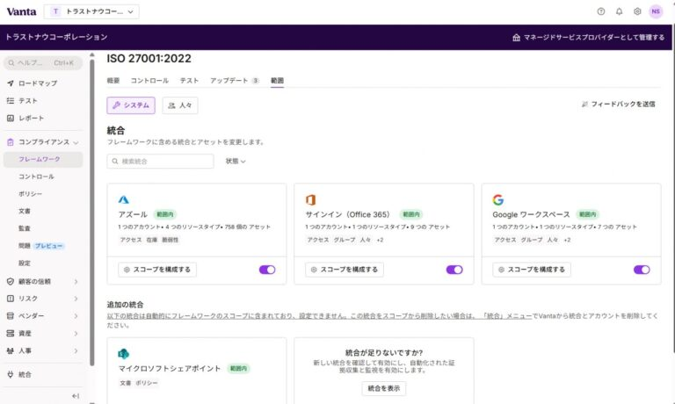Expand the ベンダー chevron
This screenshot has height=404, width=675.
(76, 316)
